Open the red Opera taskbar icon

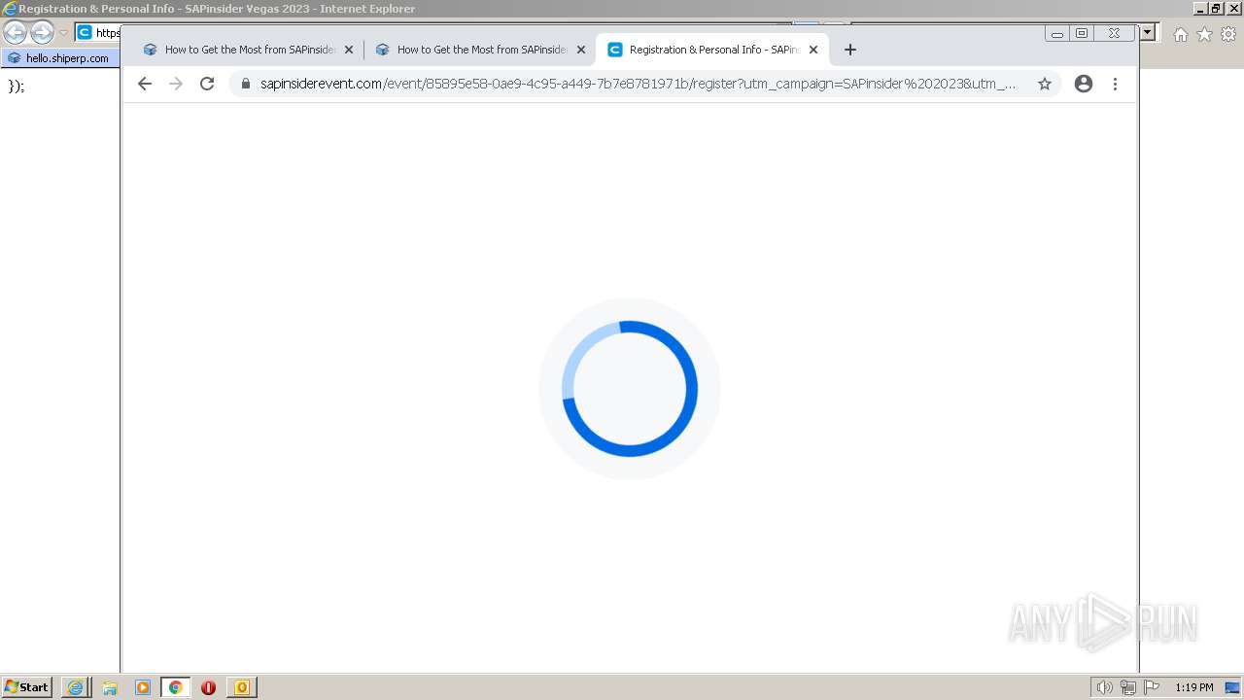208,687
